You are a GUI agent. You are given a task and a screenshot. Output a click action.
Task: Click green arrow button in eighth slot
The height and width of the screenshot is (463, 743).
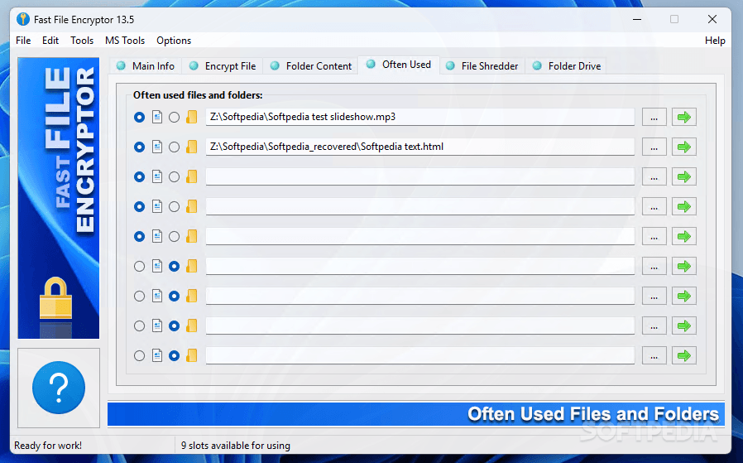pyautogui.click(x=683, y=326)
